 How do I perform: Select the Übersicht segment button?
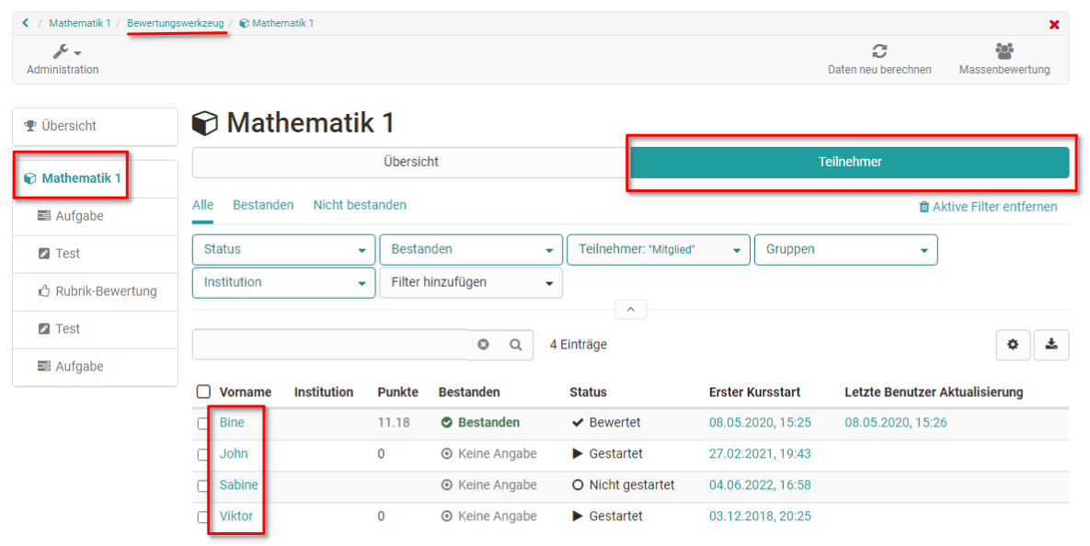coord(410,162)
